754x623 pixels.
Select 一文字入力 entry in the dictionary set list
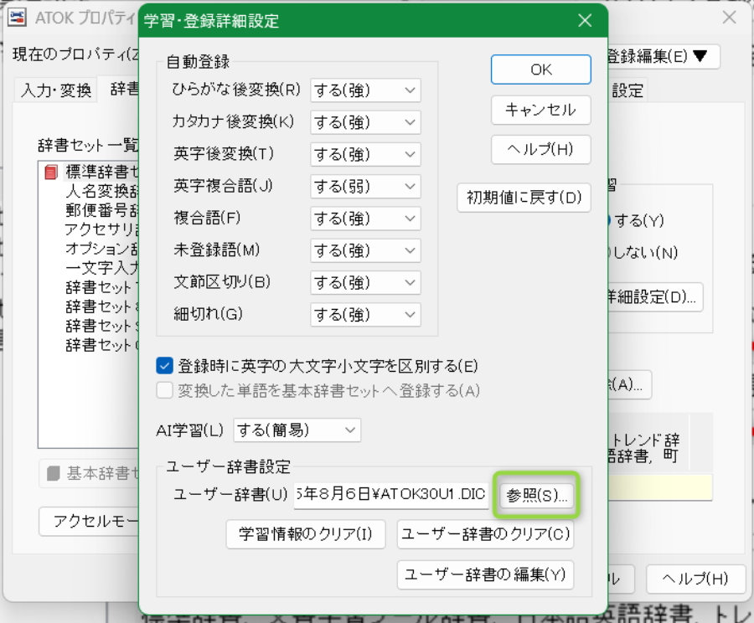point(102,268)
